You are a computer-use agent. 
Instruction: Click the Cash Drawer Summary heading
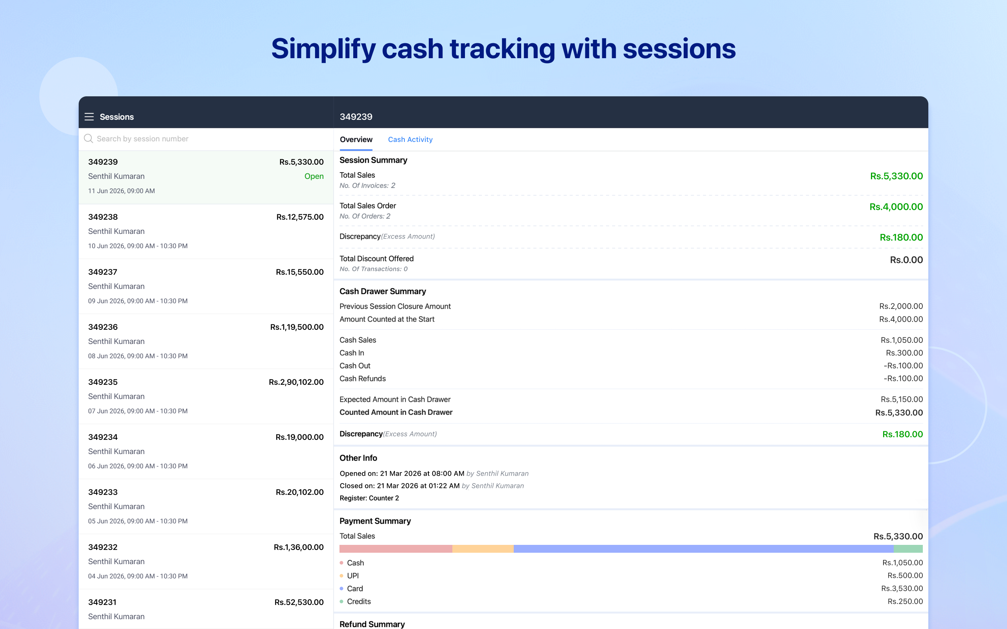382,292
